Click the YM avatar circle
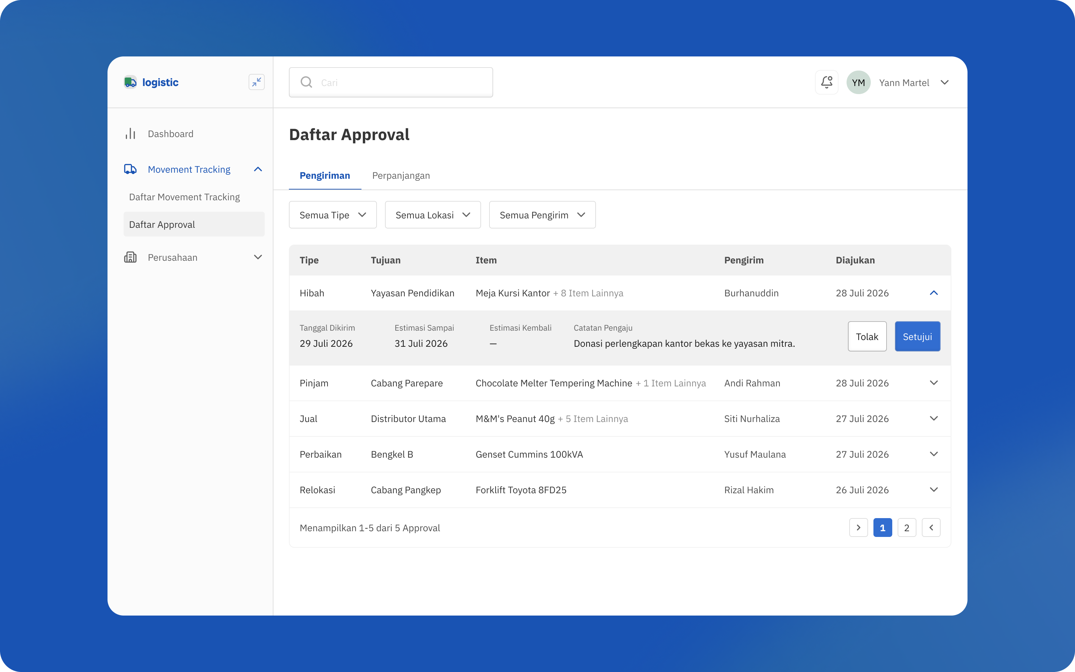Screen dimensions: 1075x672 coord(858,82)
